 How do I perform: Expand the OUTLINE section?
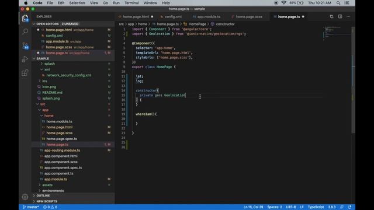pyautogui.click(x=73, y=196)
